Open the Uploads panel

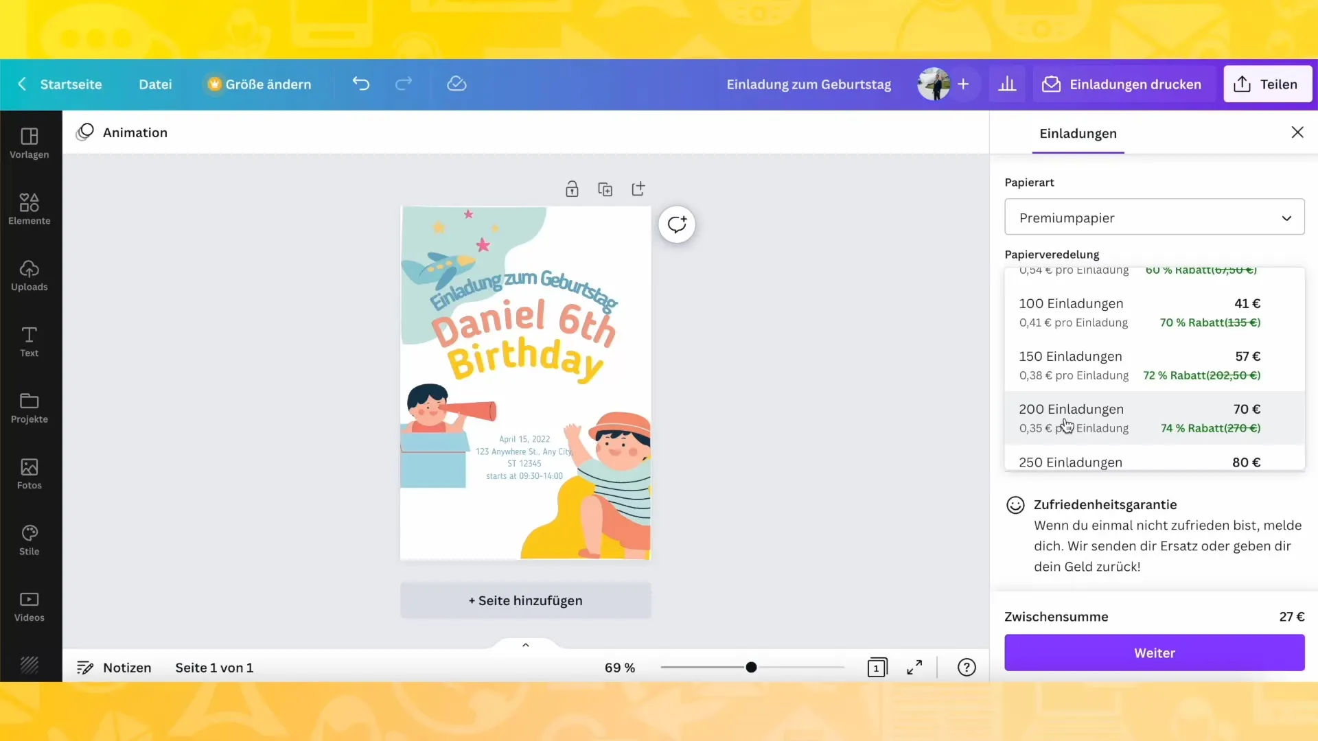[30, 276]
